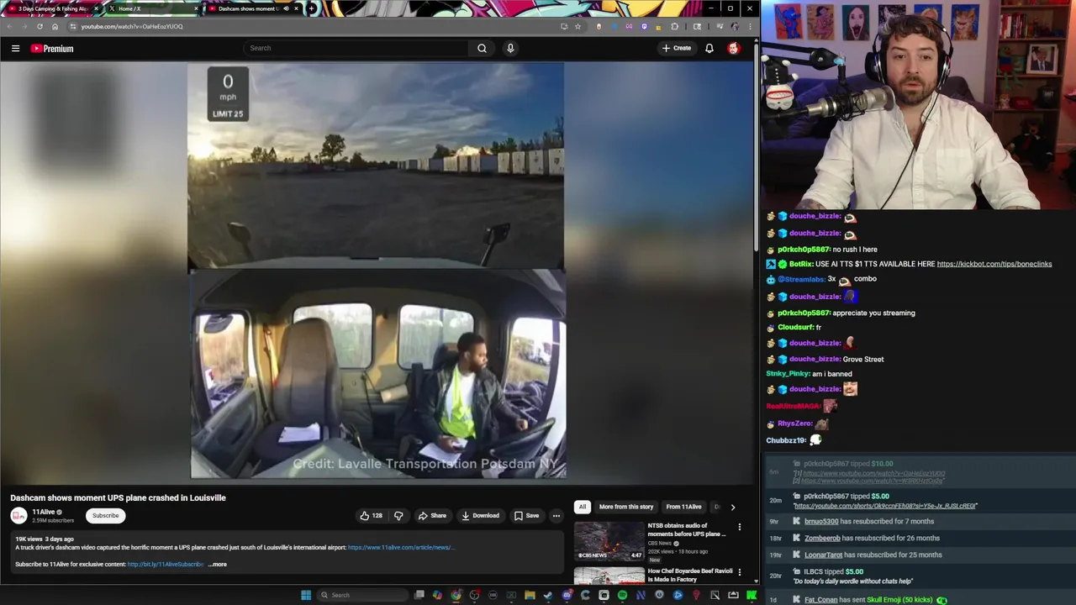Open 11Alive channel avatar
The width and height of the screenshot is (1076, 605).
pyautogui.click(x=18, y=515)
